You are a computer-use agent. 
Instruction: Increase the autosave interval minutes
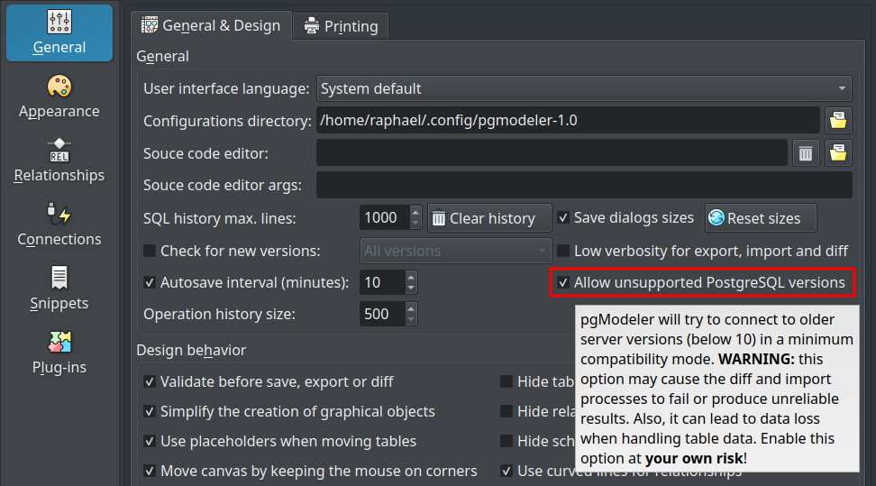pos(411,276)
